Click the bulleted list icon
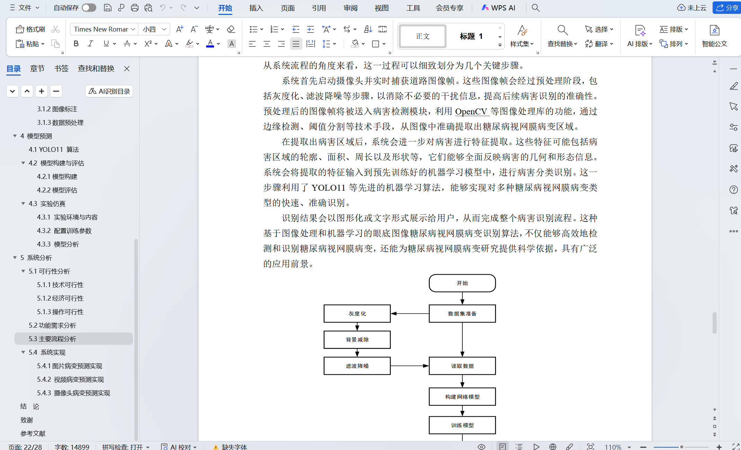Image resolution: width=741 pixels, height=450 pixels. tap(254, 29)
